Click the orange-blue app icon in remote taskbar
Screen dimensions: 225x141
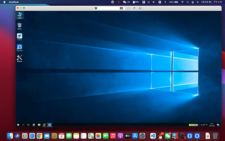click(44, 125)
